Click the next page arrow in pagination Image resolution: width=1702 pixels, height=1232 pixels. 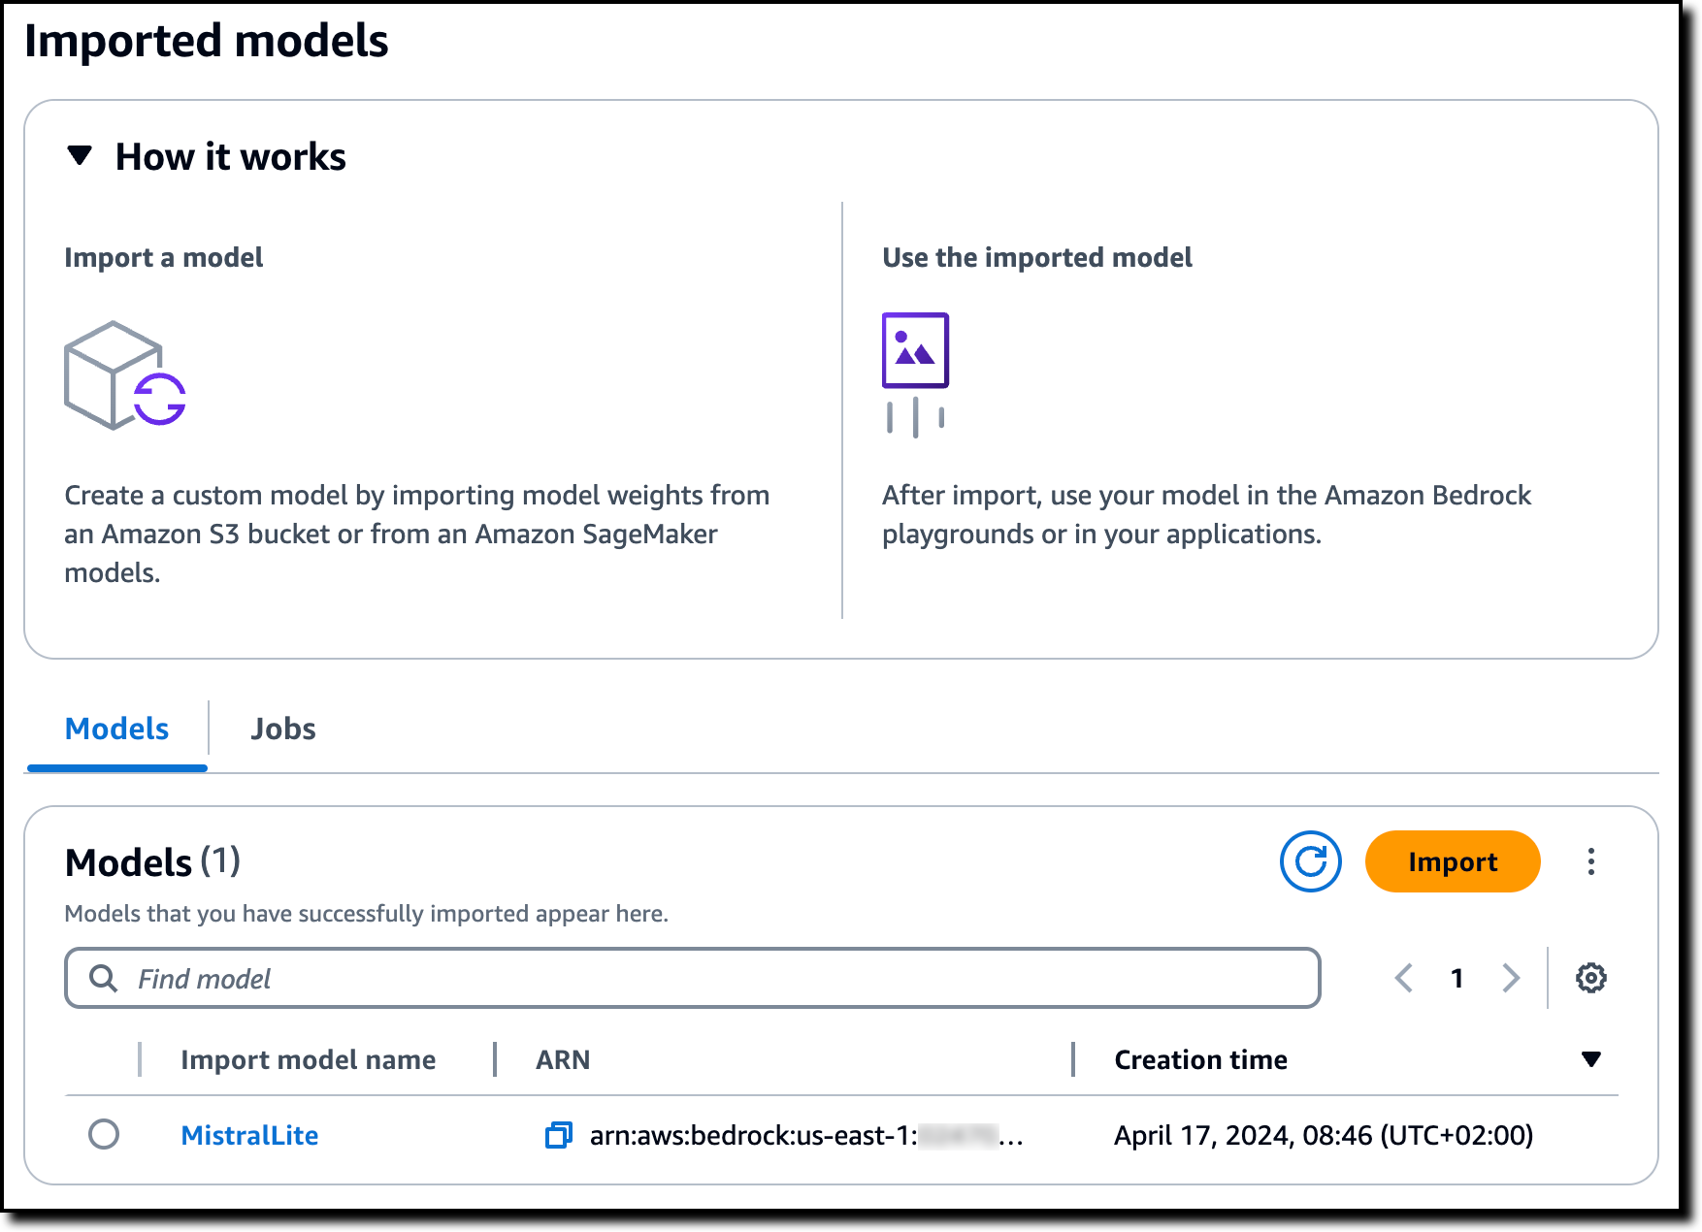coord(1510,978)
